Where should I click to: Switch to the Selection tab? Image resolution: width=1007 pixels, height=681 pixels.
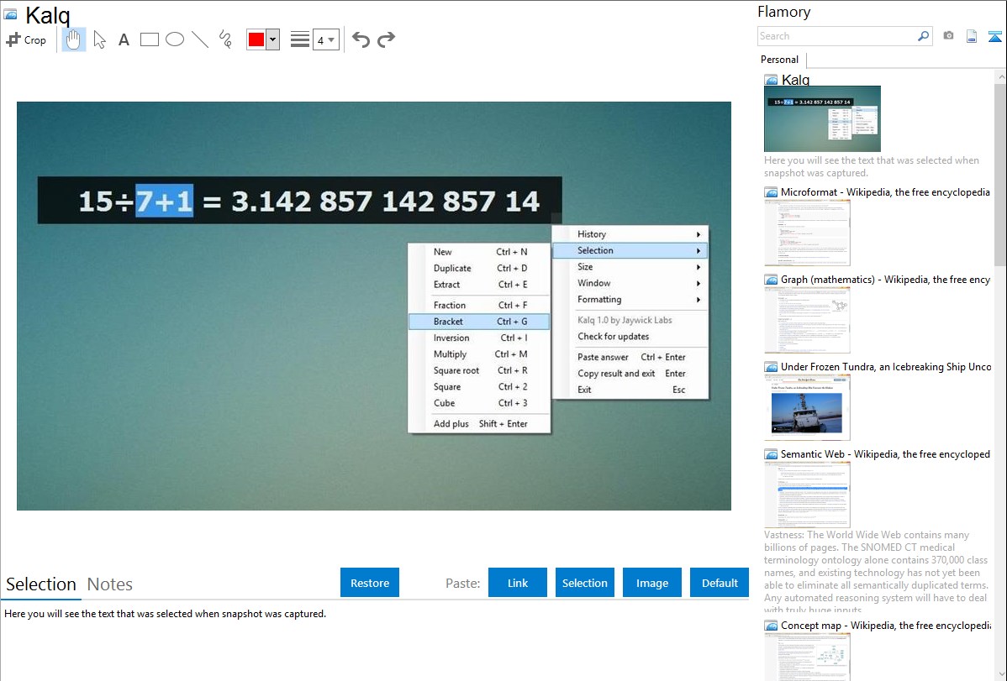41,584
